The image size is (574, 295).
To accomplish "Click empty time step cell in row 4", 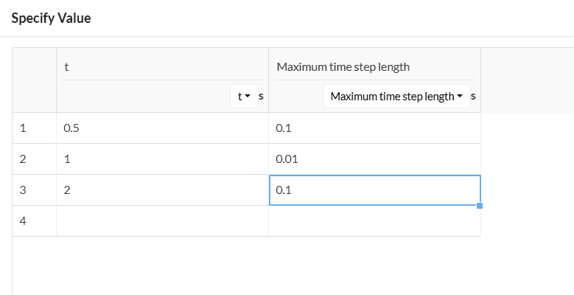I will coord(374,221).
